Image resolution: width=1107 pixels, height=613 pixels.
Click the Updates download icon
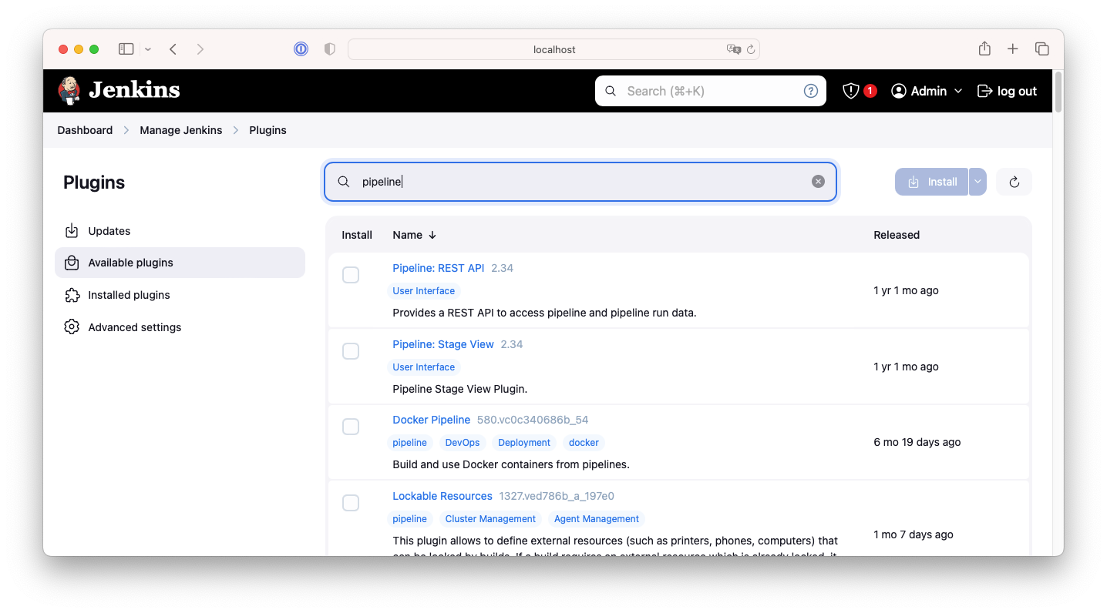(x=72, y=231)
